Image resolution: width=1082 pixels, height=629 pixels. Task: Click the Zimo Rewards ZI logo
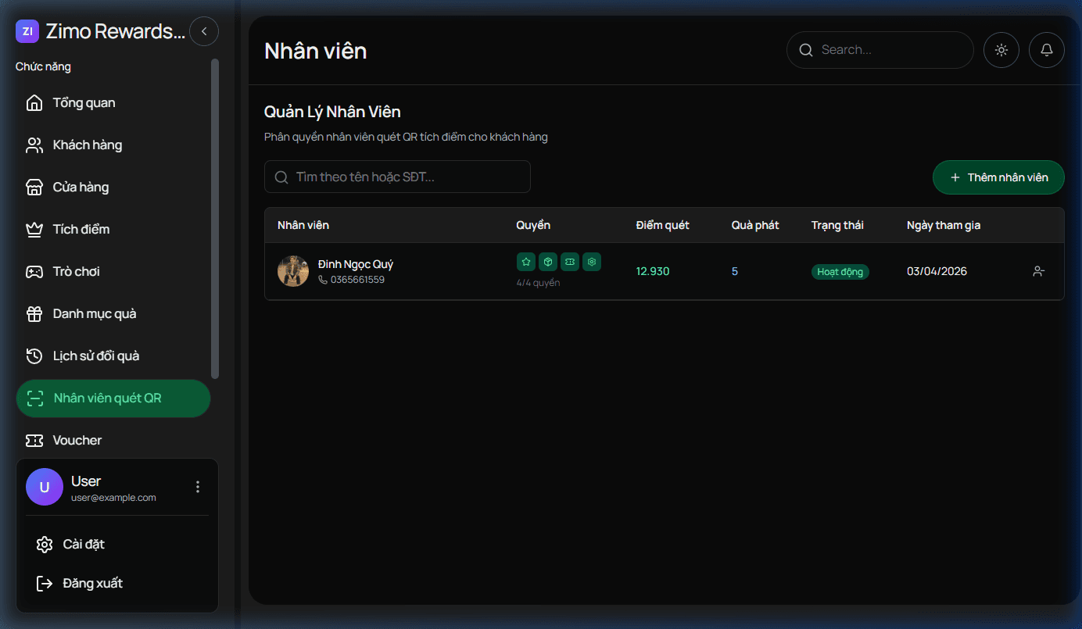point(27,31)
